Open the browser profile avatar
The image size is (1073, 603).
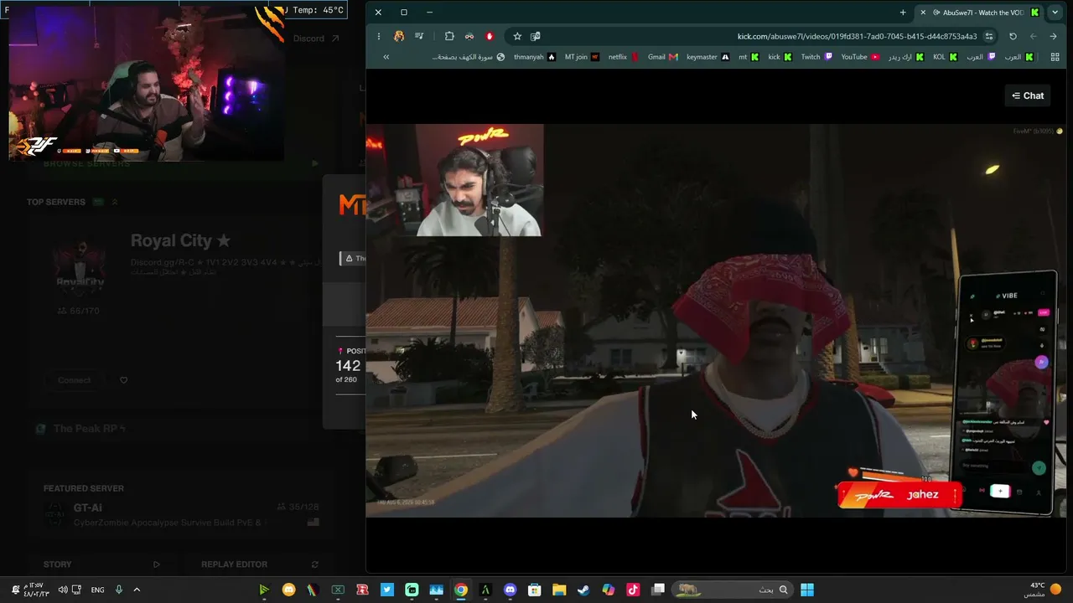coord(399,36)
